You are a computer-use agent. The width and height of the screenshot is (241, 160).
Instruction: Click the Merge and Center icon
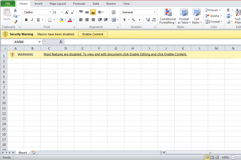(x=113, y=20)
